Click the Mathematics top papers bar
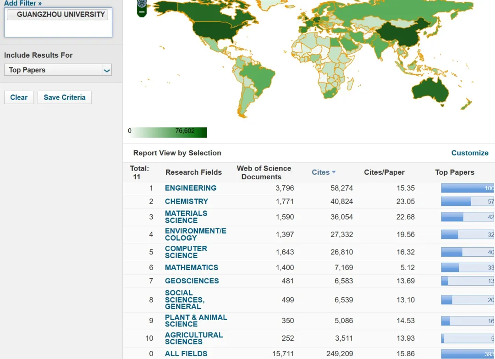The height and width of the screenshot is (359, 495). coord(467,267)
